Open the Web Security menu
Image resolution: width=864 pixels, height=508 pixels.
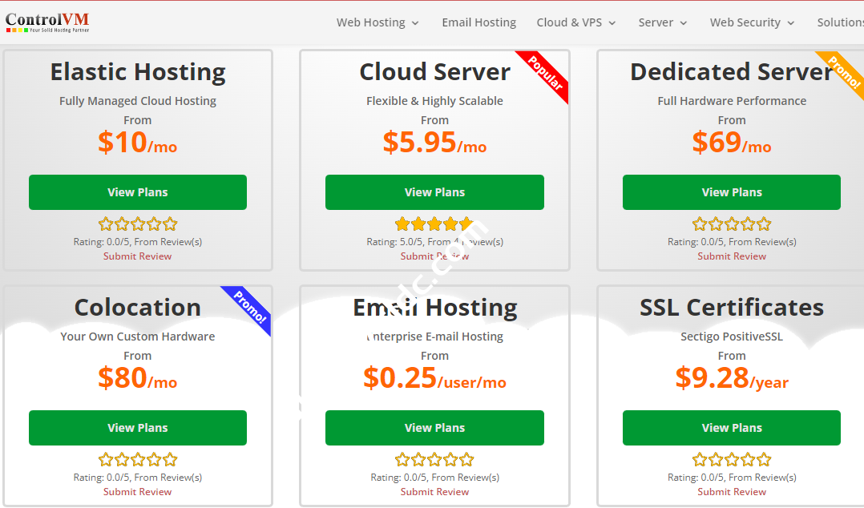coord(752,22)
